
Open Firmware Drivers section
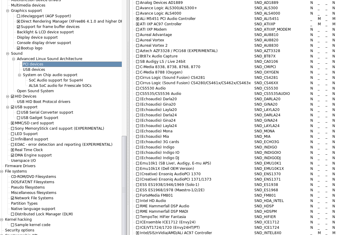tap(20, 166)
